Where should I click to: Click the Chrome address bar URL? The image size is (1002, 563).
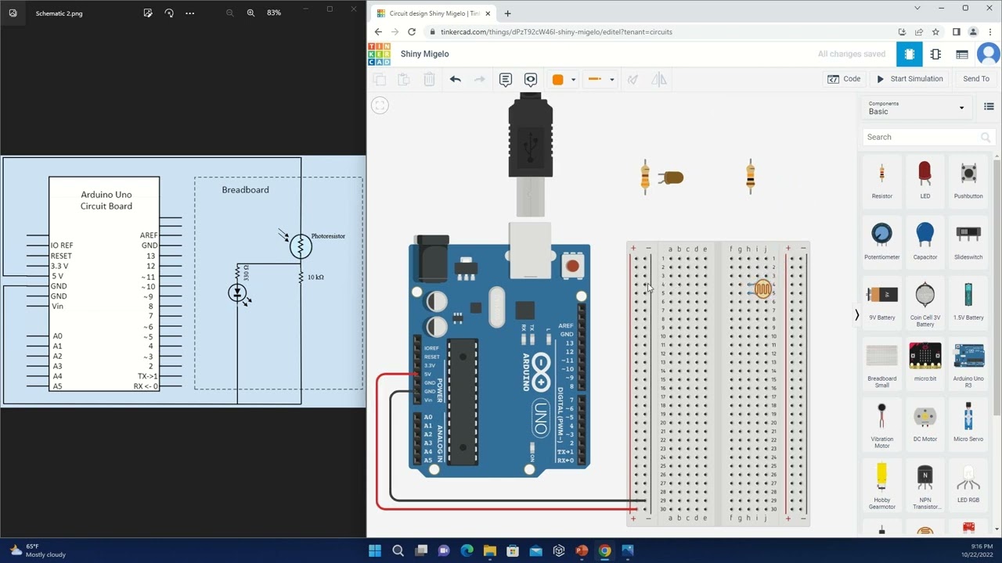pyautogui.click(x=556, y=32)
